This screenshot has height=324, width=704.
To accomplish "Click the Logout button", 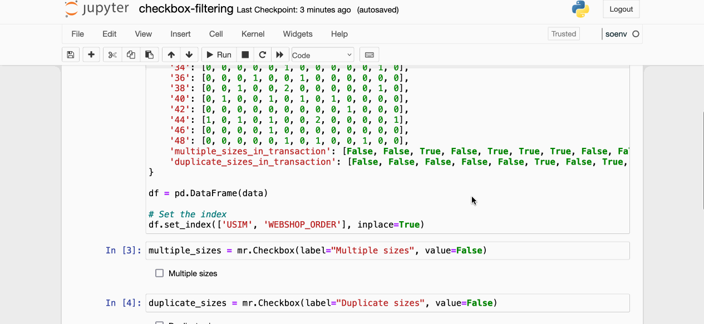I will click(621, 9).
